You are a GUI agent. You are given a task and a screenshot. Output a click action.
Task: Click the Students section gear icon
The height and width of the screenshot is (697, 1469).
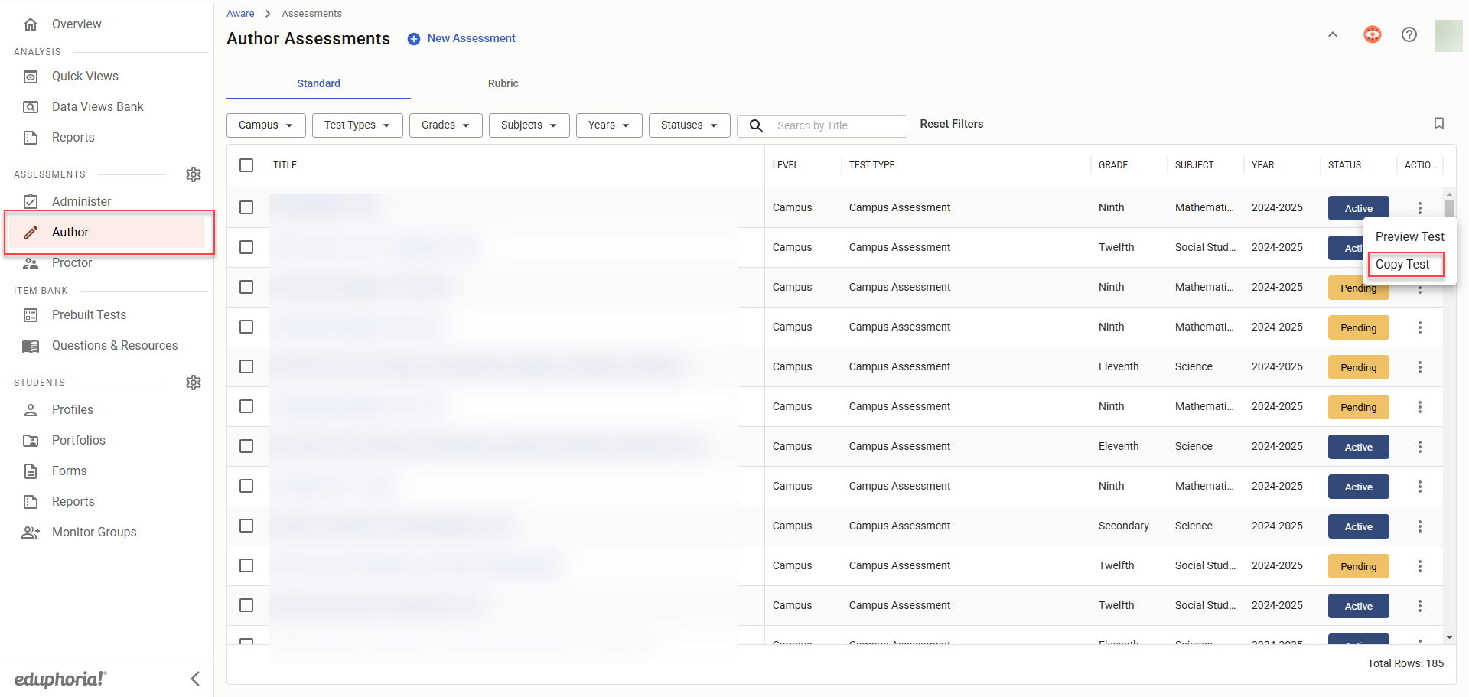tap(194, 383)
